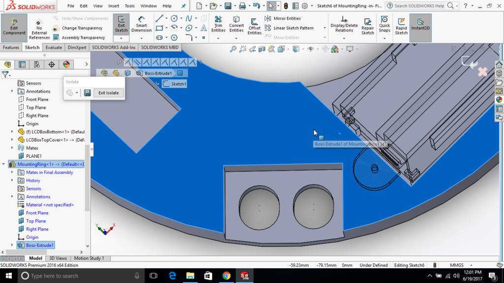
Task: Open the DimXpertManager tab
Action: [x=51, y=64]
